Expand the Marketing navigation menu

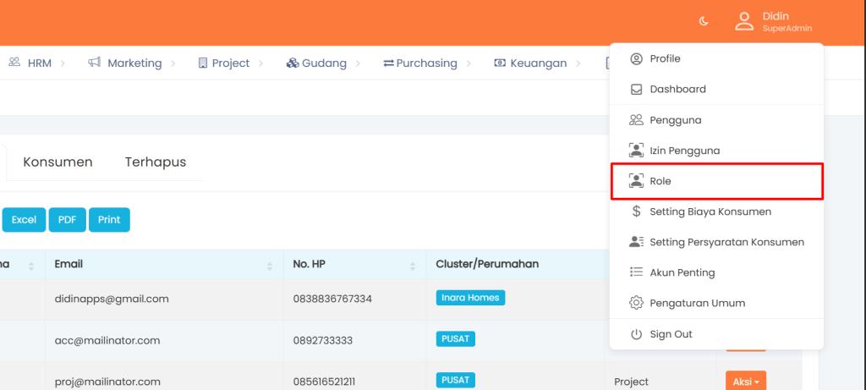coord(133,63)
